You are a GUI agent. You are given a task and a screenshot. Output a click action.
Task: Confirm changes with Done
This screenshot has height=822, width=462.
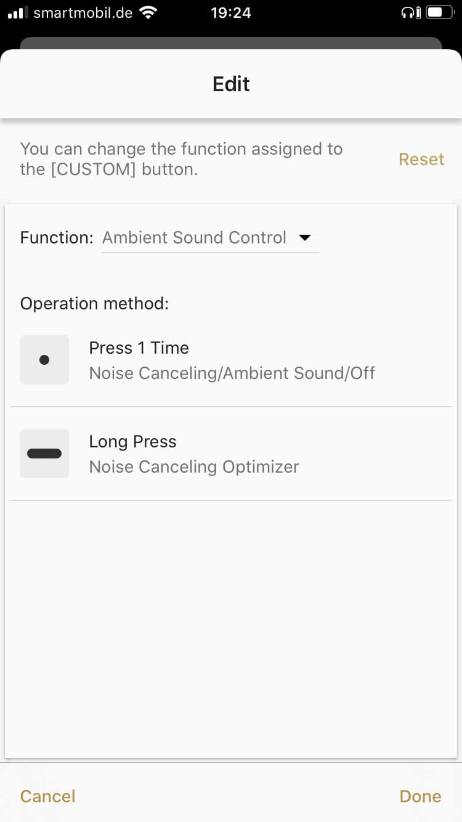click(420, 796)
